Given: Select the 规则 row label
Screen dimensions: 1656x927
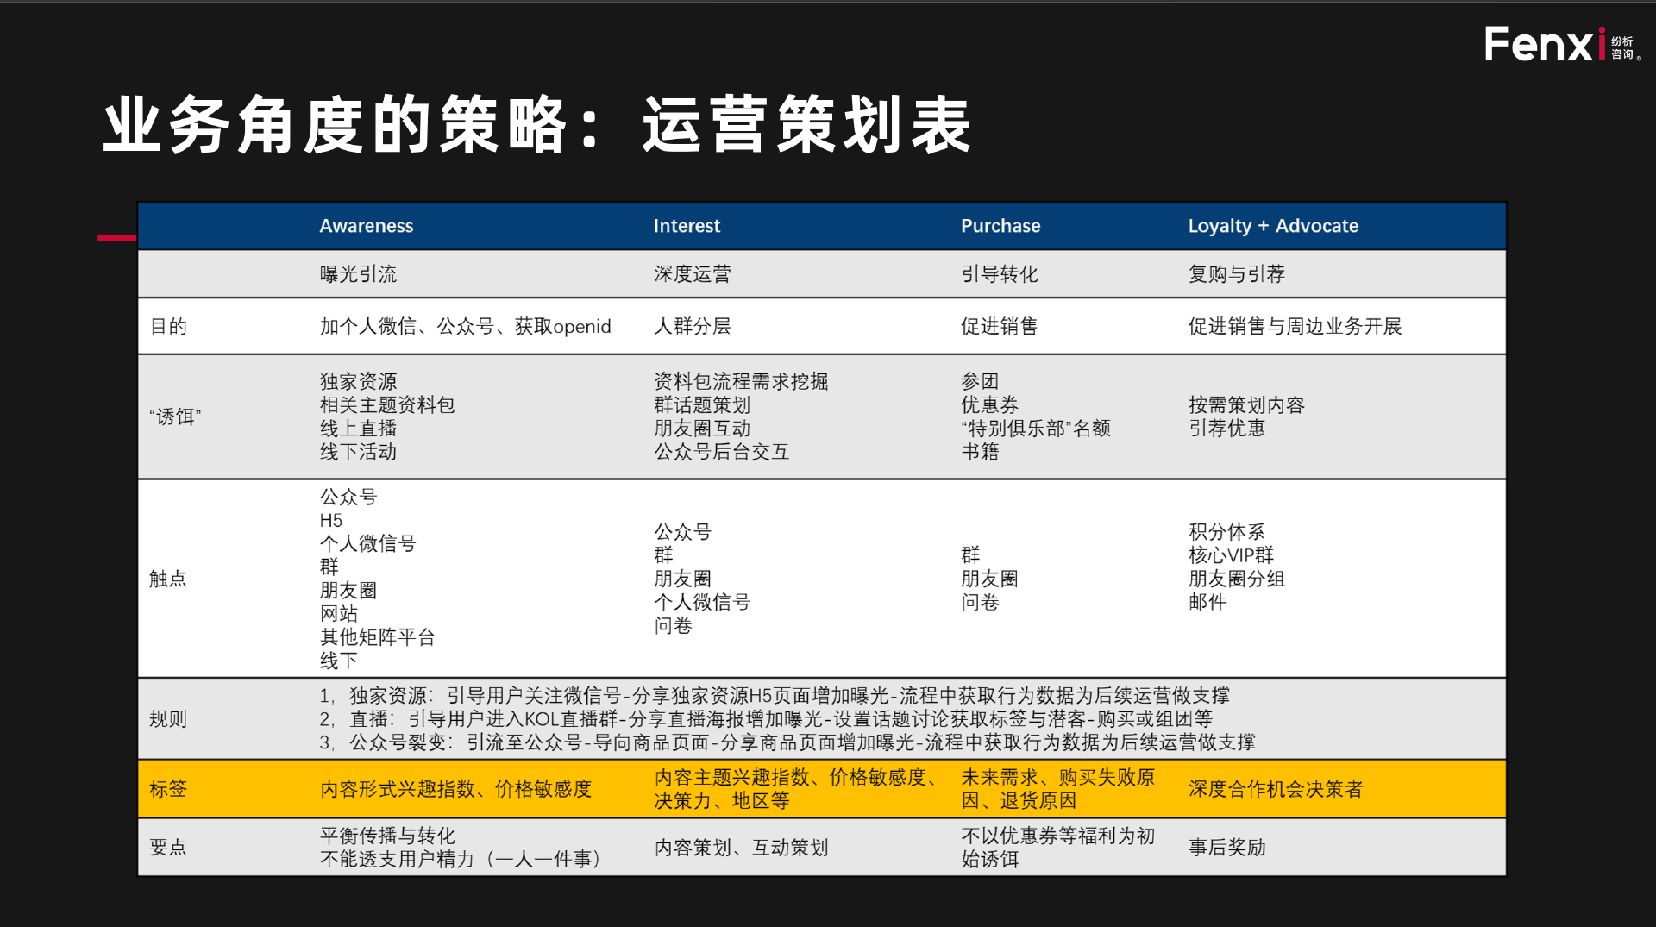Looking at the screenshot, I should pyautogui.click(x=168, y=719).
